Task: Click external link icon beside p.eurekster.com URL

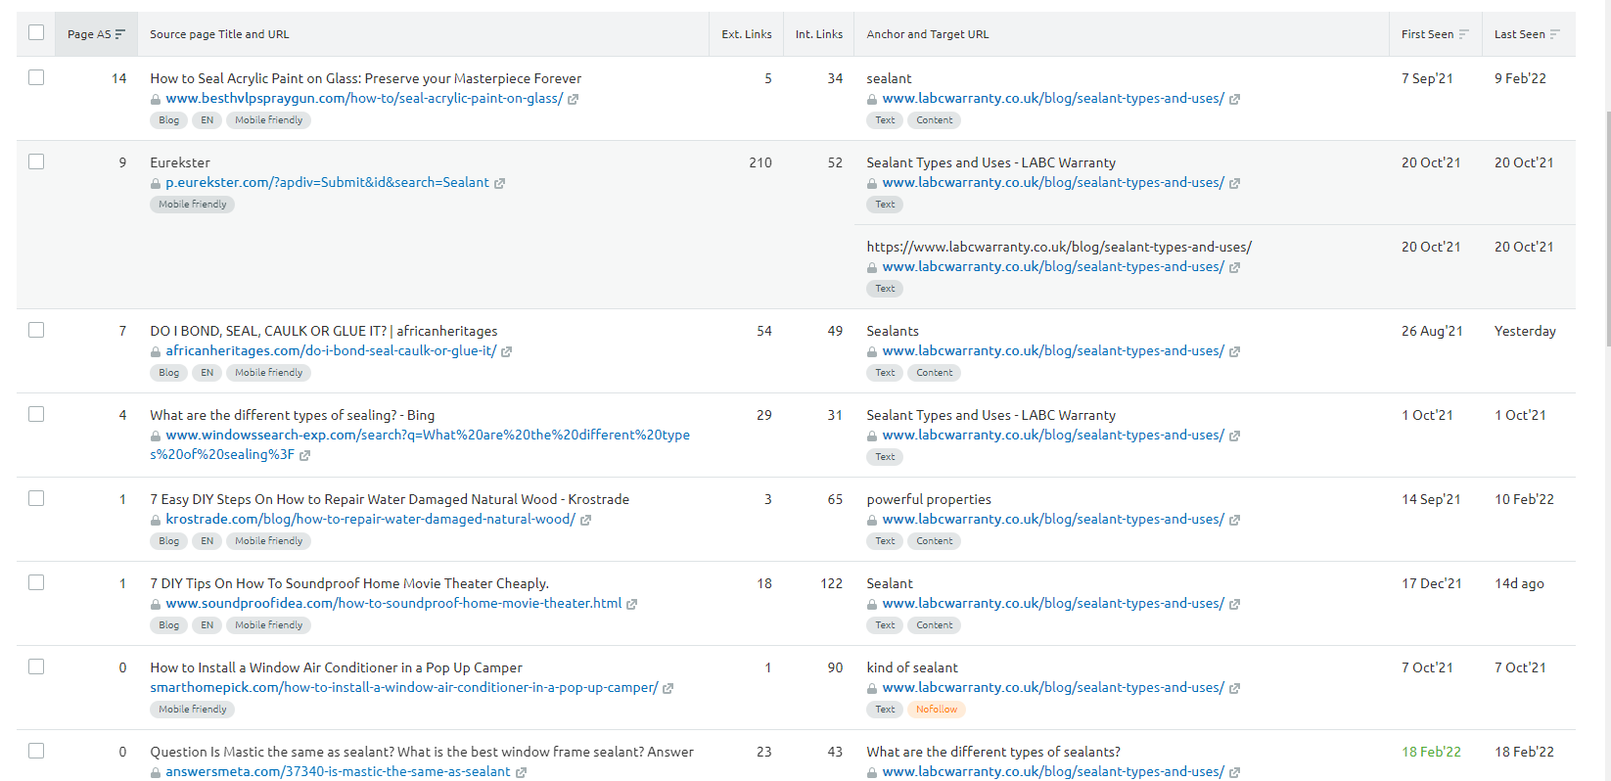Action: [x=499, y=183]
